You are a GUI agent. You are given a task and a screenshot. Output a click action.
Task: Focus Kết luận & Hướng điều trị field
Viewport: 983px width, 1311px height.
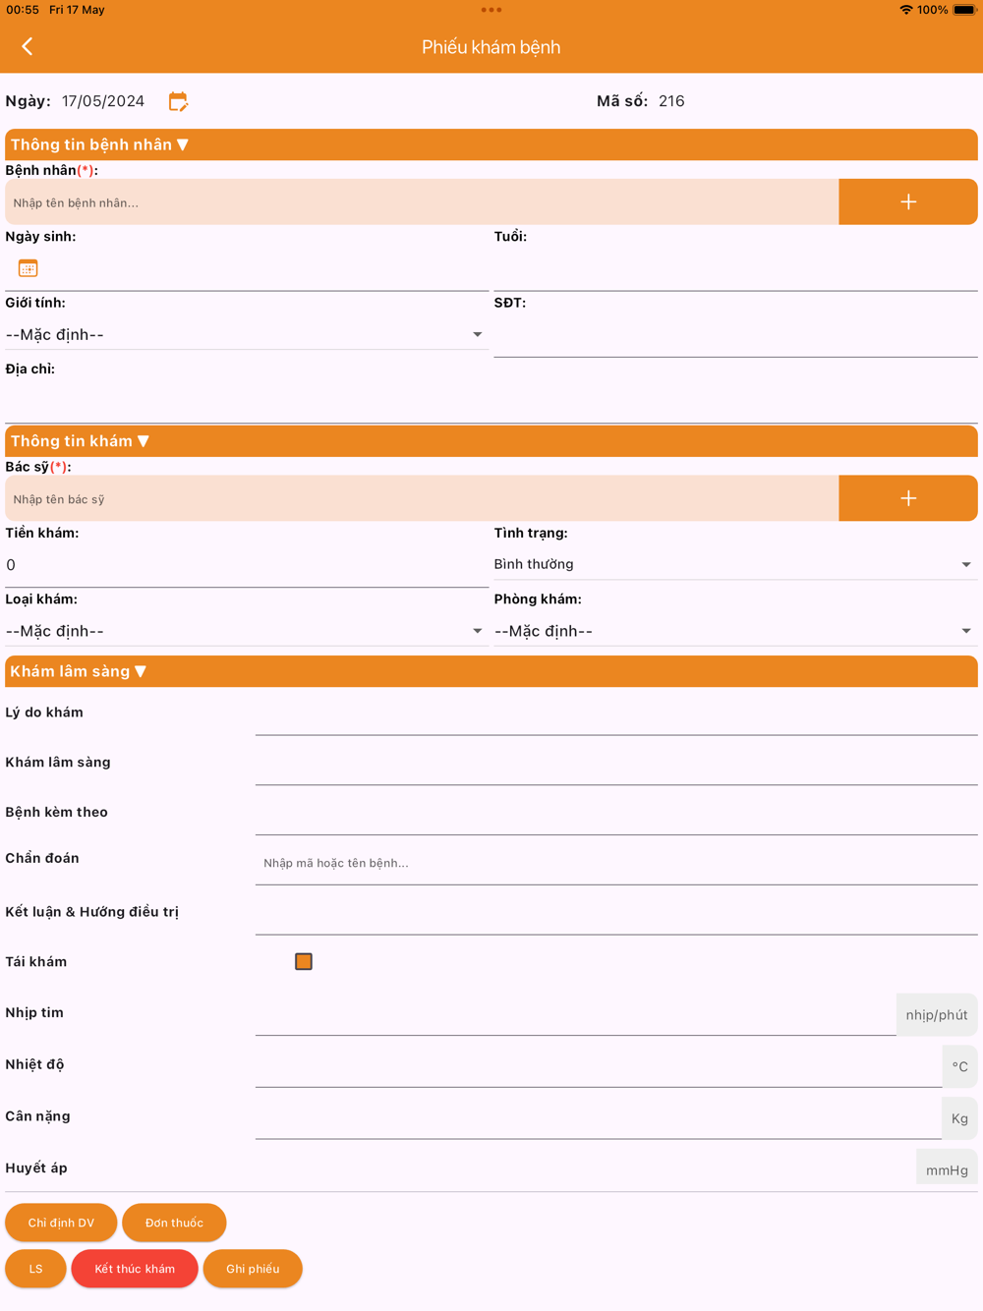point(616,913)
